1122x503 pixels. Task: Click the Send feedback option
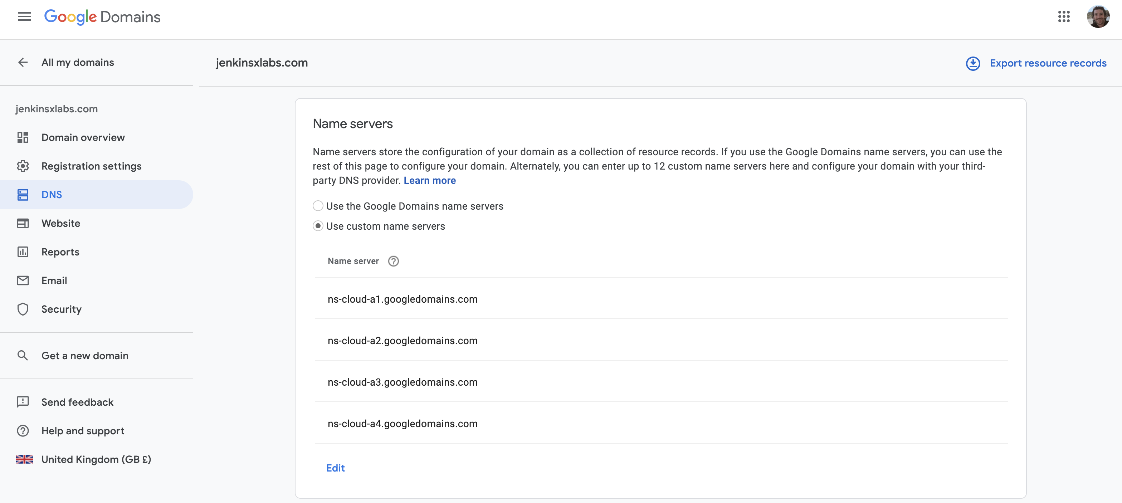(77, 402)
